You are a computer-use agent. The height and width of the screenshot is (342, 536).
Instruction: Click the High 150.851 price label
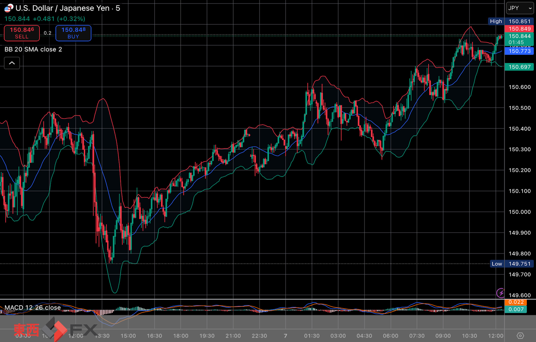point(511,21)
